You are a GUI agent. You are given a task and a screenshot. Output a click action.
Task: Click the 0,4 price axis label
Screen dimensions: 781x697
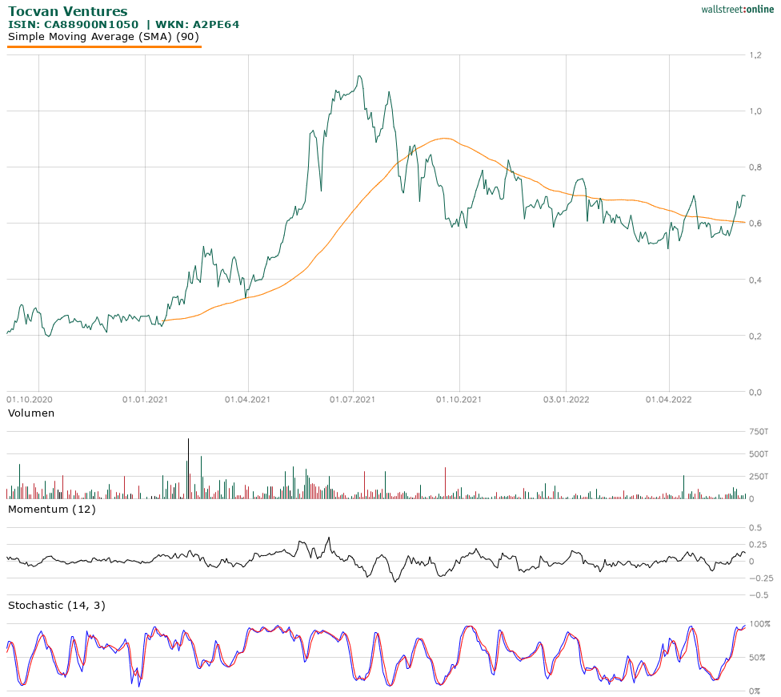point(755,280)
